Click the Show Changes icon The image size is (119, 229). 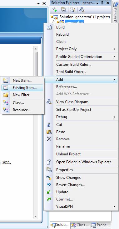click(x=49, y=178)
